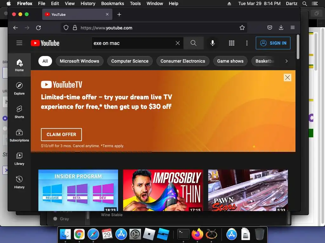Screen dimensions: 325x243
Task: Click the SIGN IN button
Action: [x=273, y=43]
